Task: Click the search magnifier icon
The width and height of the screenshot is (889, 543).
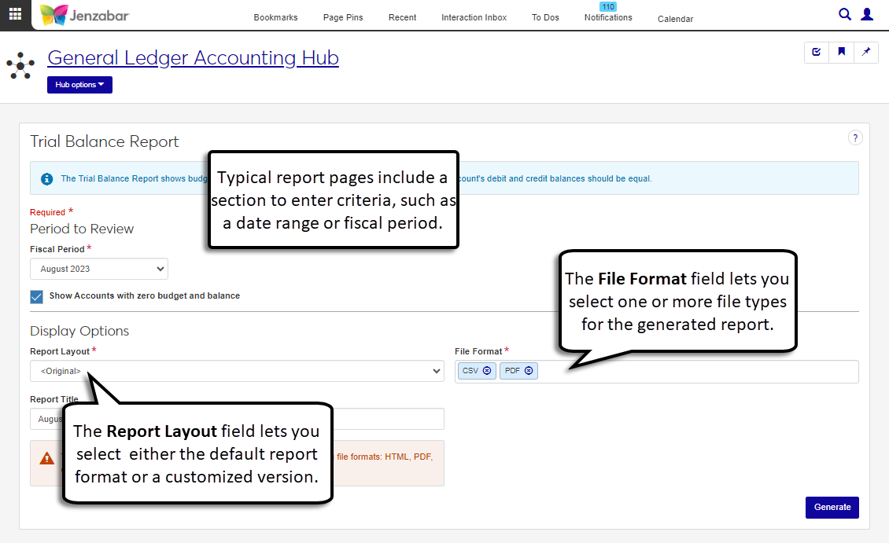Action: click(x=845, y=14)
